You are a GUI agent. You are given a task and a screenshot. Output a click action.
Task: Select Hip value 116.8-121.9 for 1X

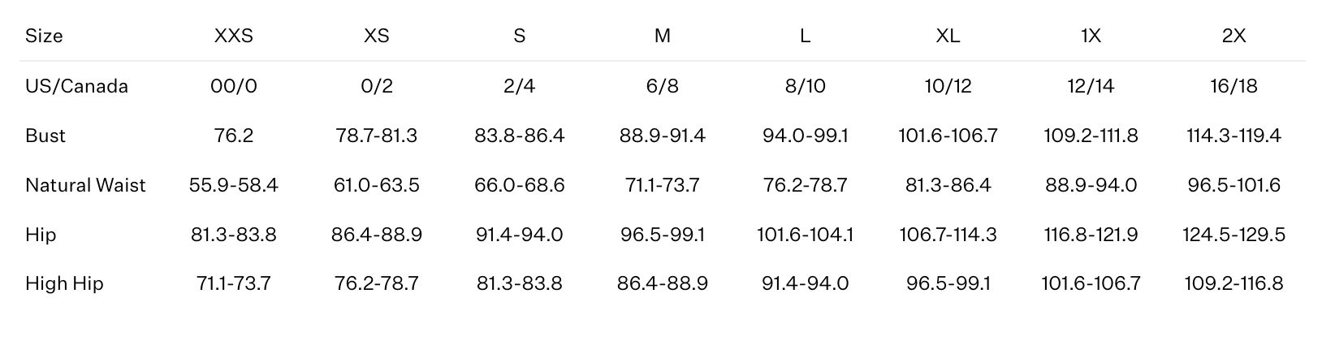tap(1091, 235)
